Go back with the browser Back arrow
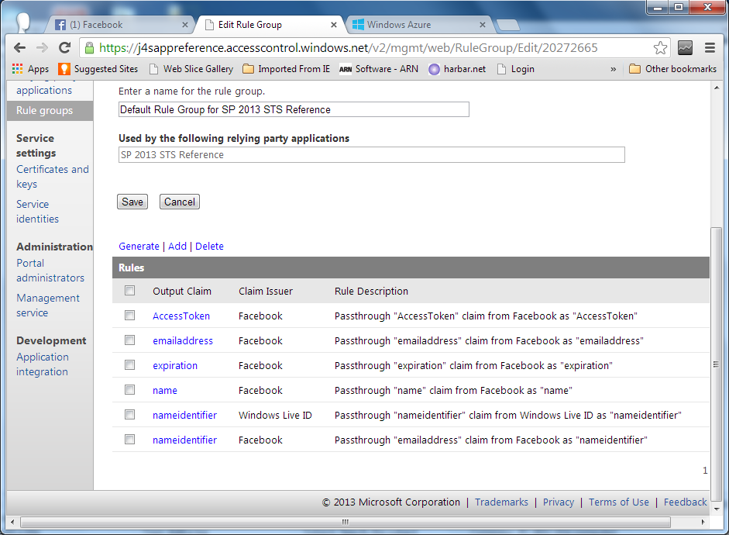This screenshot has height=535, width=729. coord(19,47)
